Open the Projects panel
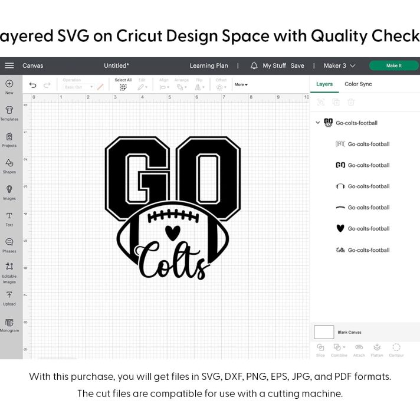This screenshot has width=420, height=420. (x=9, y=140)
